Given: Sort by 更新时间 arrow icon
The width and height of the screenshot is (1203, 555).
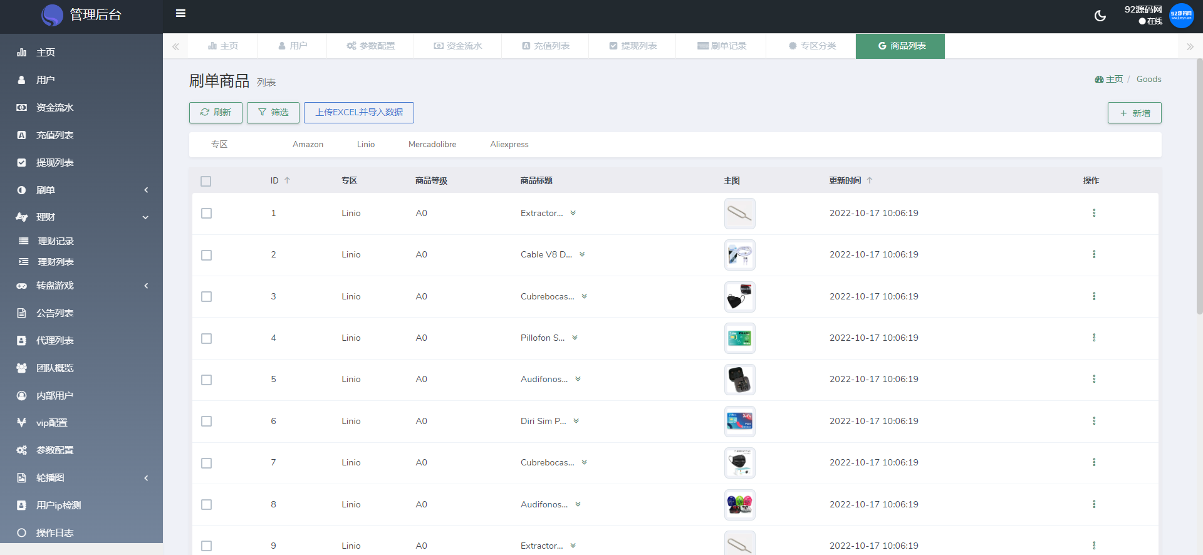Looking at the screenshot, I should [870, 180].
